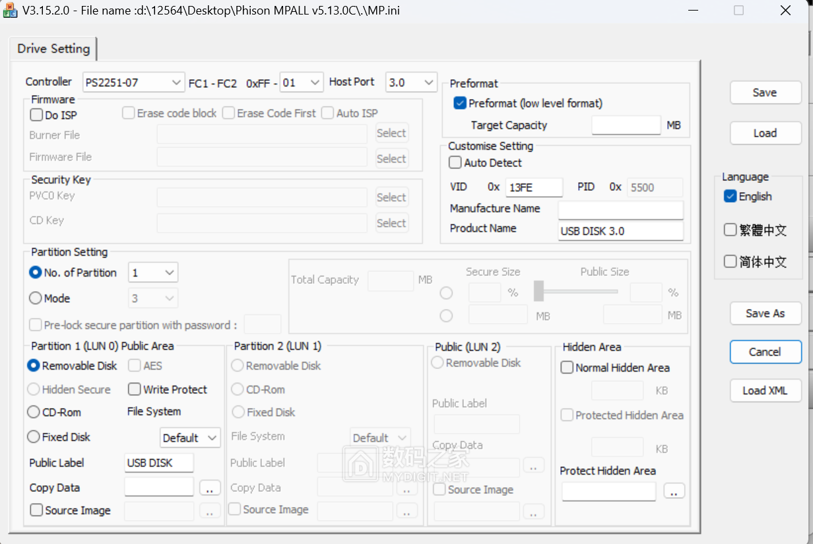This screenshot has height=544, width=813.
Task: Click Select button for Firmware File
Action: (392, 158)
